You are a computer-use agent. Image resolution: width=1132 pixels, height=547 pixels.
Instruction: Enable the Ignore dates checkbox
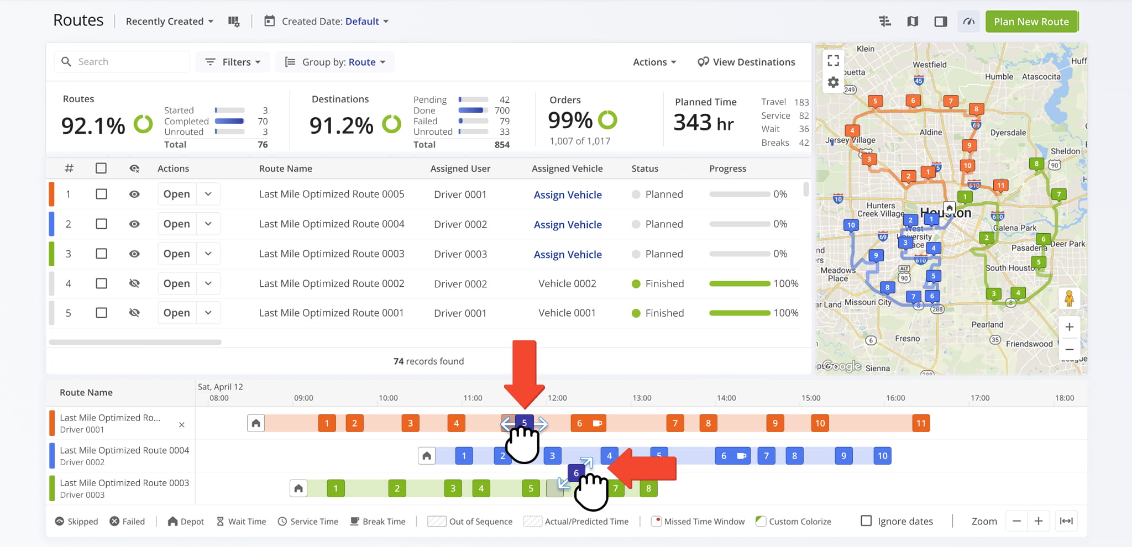pyautogui.click(x=866, y=521)
